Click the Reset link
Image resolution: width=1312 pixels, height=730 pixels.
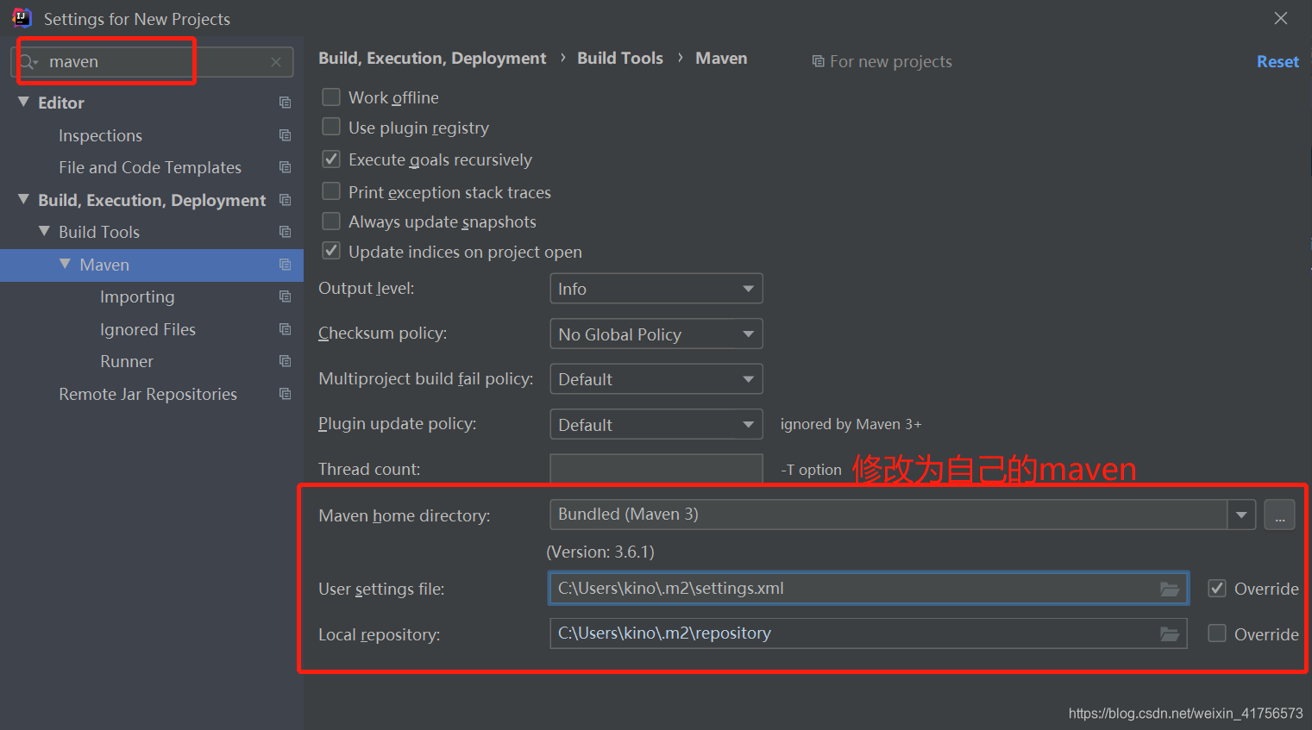(x=1277, y=62)
